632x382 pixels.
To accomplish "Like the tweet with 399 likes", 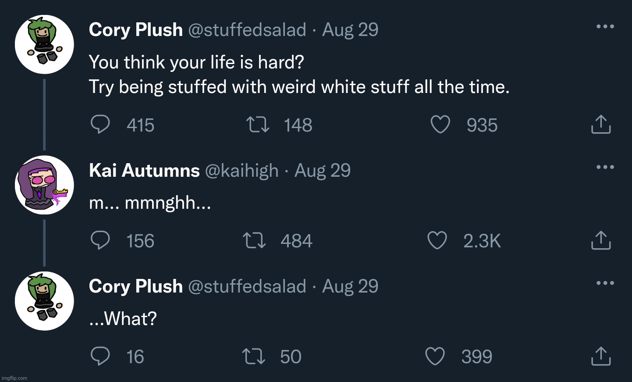I will (435, 356).
